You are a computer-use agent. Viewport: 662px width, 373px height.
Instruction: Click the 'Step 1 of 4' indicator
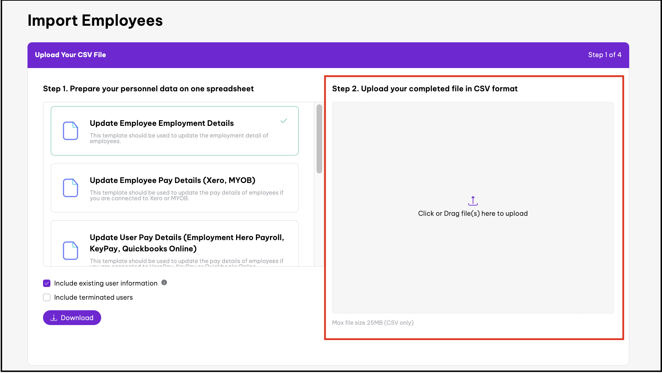[605, 55]
